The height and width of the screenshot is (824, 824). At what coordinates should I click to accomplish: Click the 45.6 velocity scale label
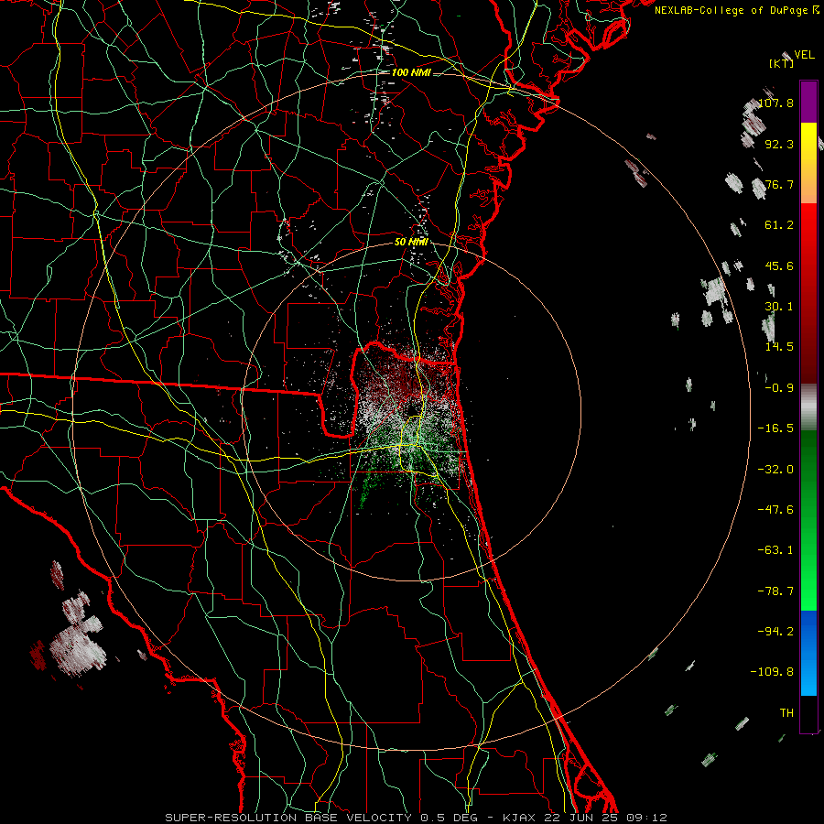click(779, 266)
